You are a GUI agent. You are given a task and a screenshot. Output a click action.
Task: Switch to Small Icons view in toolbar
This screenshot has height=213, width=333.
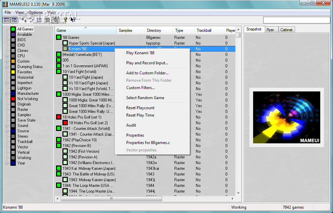point(32,20)
